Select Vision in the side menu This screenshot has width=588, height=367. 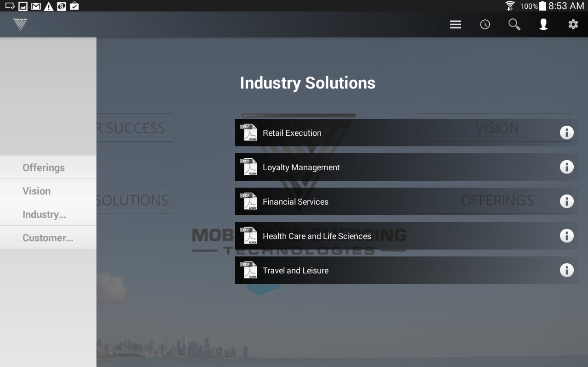pyautogui.click(x=48, y=191)
